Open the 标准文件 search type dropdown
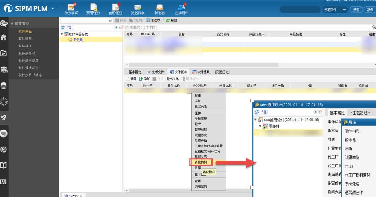 [x=335, y=10]
